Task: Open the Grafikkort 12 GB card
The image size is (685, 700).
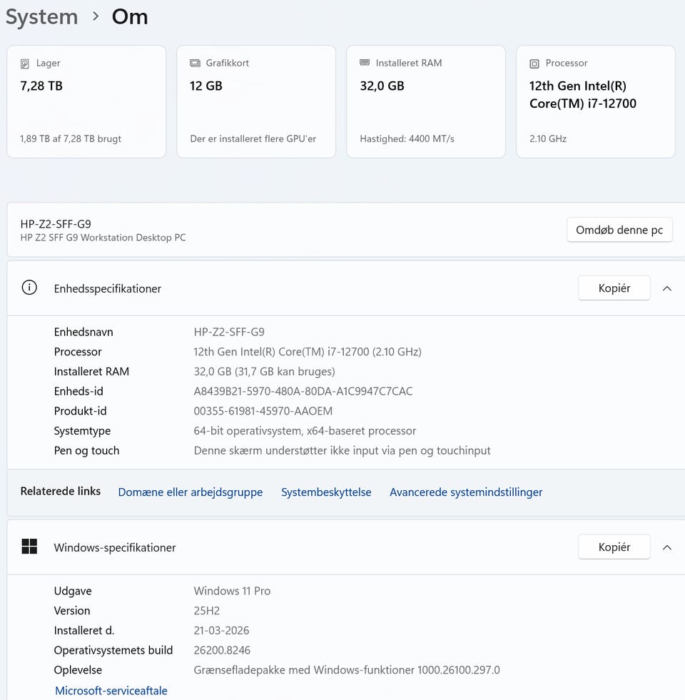Action: [256, 101]
